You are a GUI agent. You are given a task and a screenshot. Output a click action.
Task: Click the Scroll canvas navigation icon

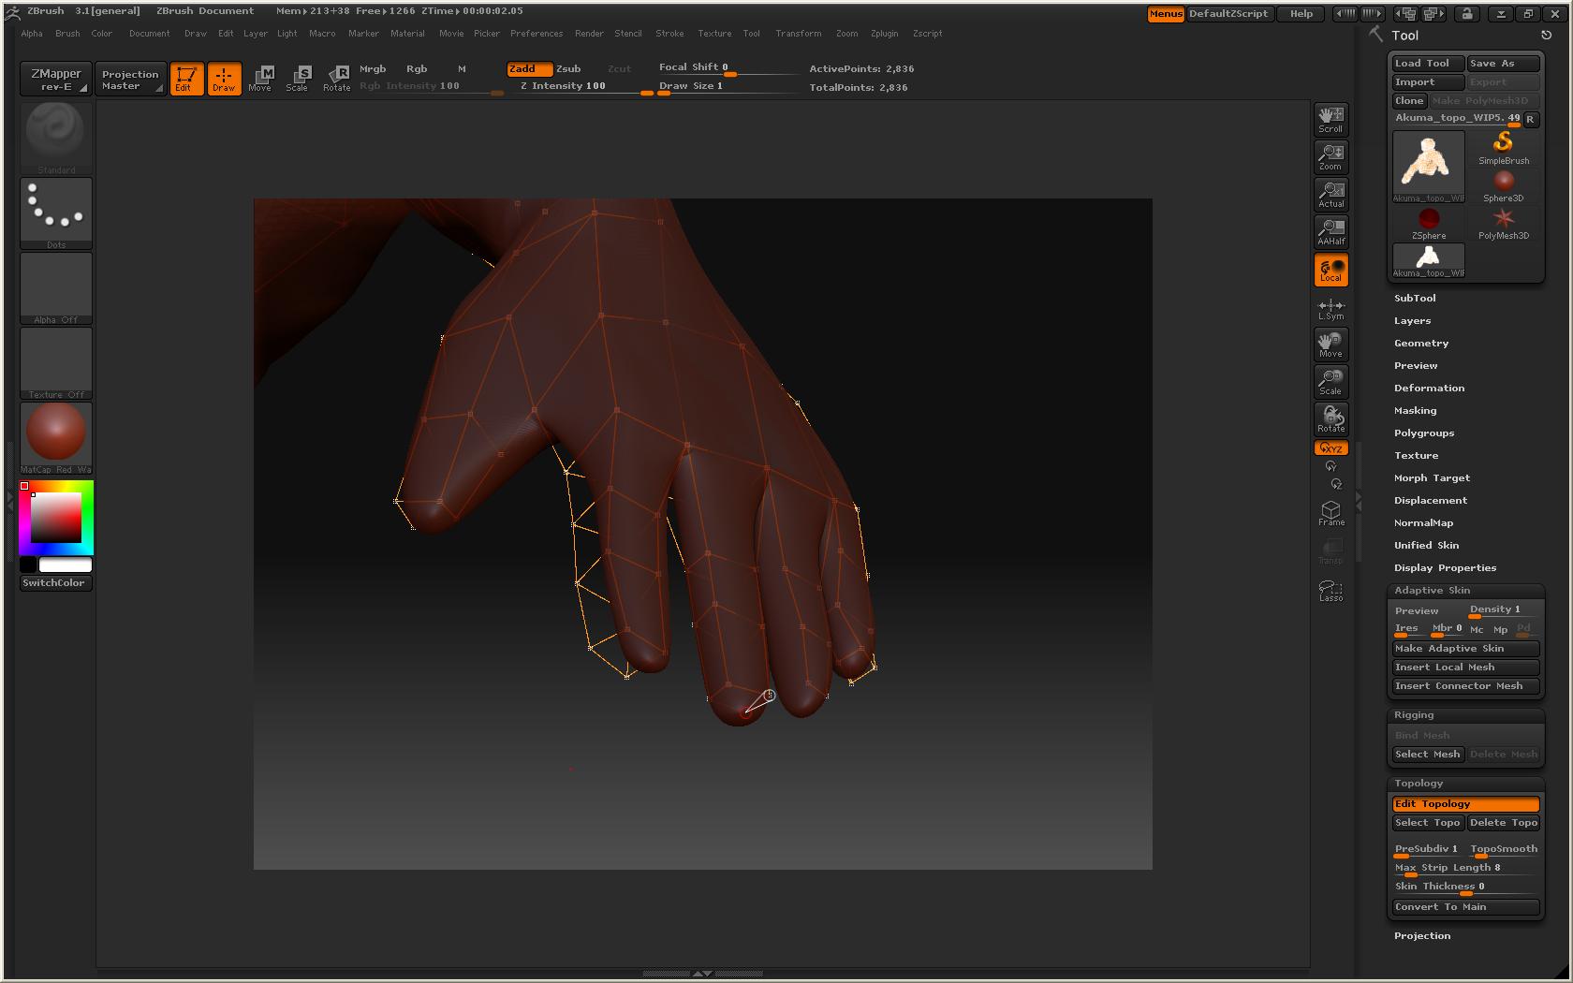pyautogui.click(x=1330, y=119)
